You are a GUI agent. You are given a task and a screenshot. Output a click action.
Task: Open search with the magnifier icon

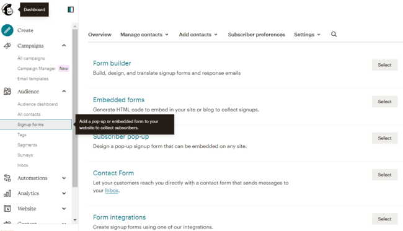pos(334,35)
